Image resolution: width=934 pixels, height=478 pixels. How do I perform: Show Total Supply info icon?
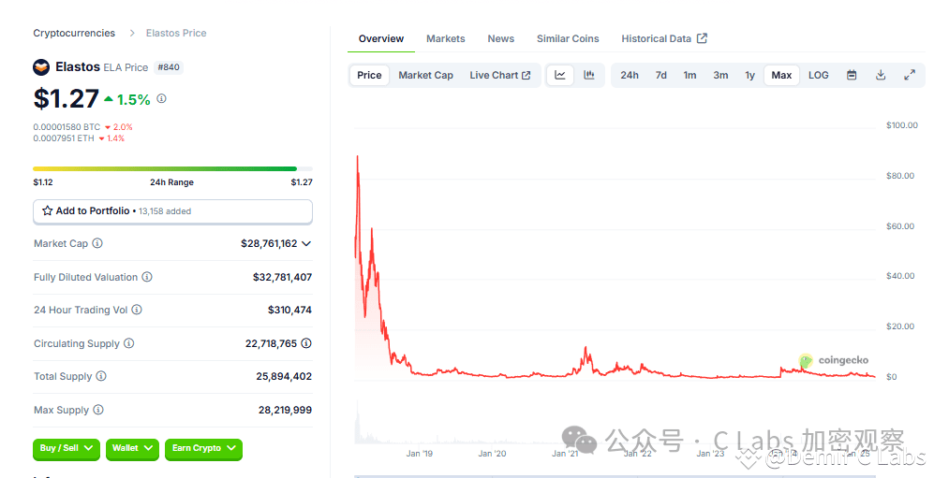point(101,376)
